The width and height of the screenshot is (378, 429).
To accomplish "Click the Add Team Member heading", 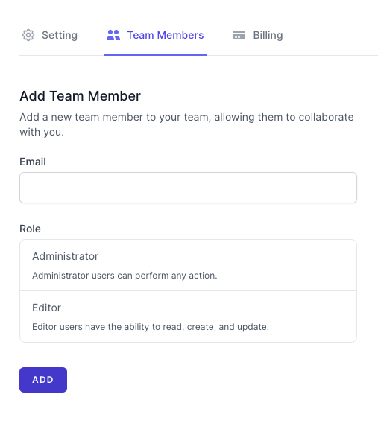I will coord(80,96).
